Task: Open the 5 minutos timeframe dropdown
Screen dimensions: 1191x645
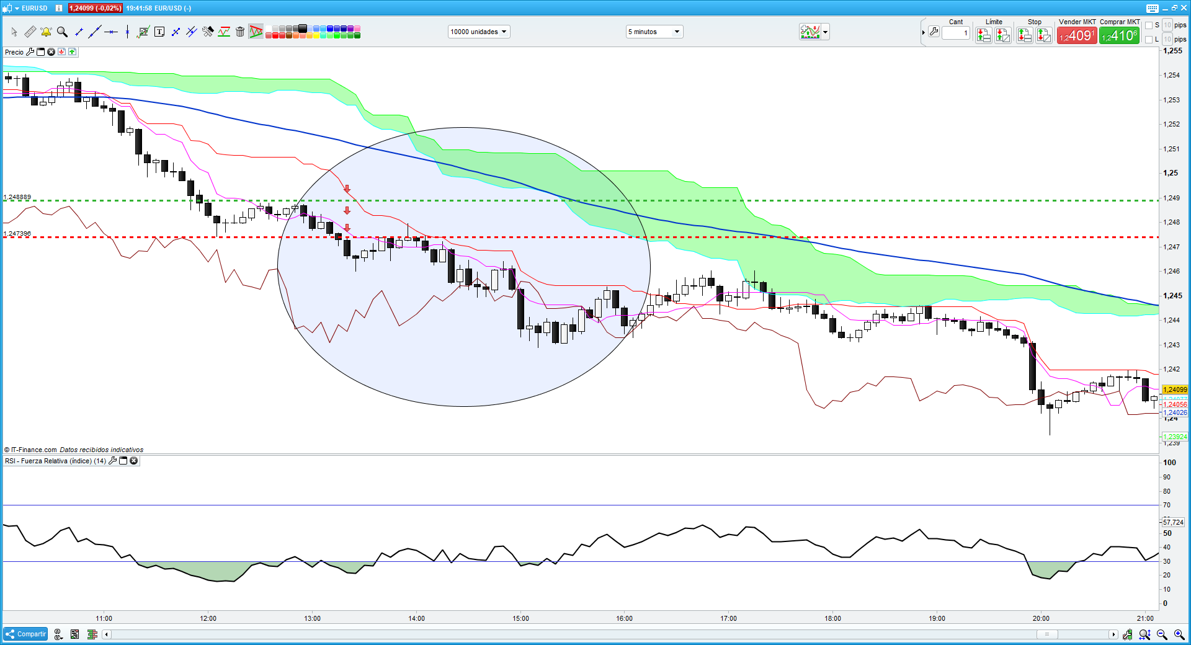Action: [654, 32]
